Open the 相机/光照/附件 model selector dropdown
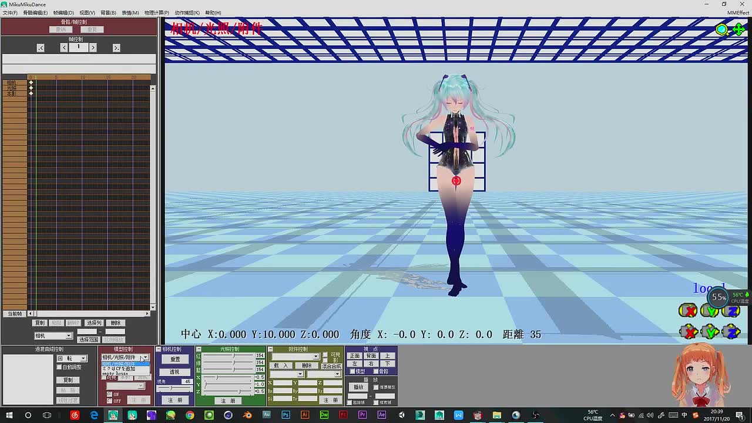Screen dimensions: 752x423 pos(125,357)
